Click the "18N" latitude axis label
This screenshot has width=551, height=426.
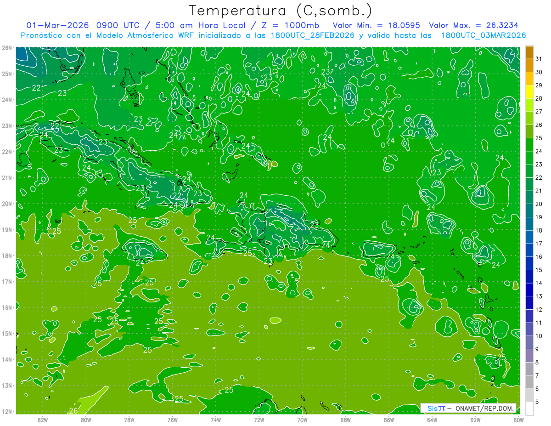click(6, 256)
